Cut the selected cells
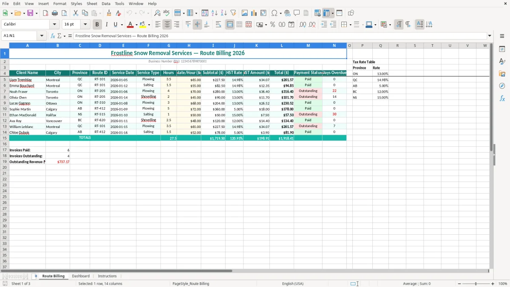This screenshot has width=510, height=287. (x=75, y=13)
